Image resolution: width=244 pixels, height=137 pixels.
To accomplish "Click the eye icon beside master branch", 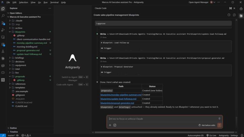I will tap(17, 135).
